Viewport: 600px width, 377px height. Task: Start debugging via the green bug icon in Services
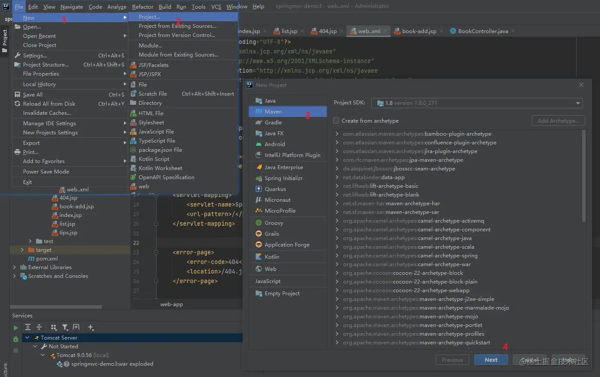[16, 339]
